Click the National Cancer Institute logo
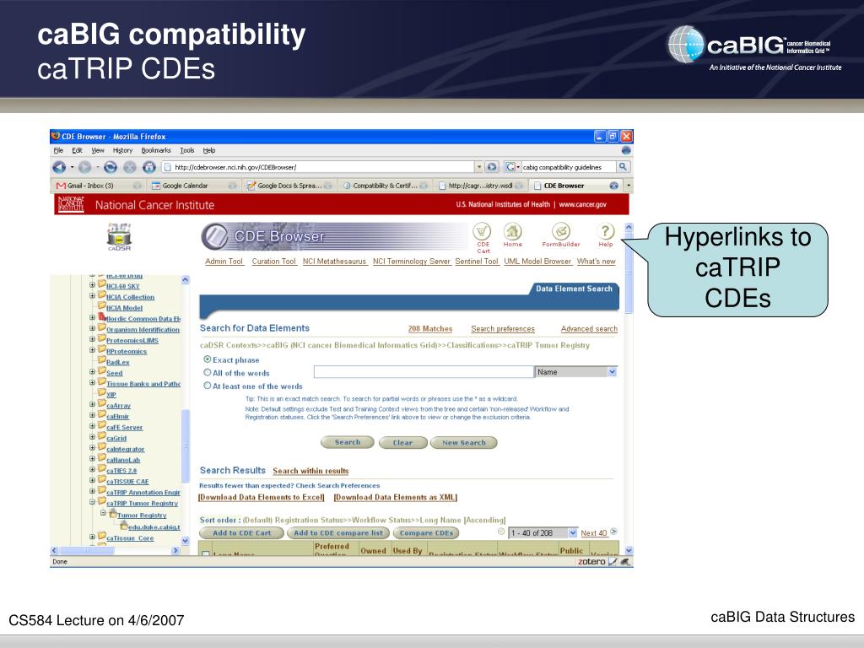The image size is (864, 648). (x=71, y=204)
